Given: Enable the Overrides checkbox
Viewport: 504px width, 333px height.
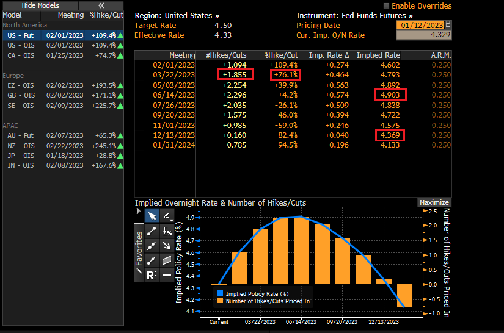Looking at the screenshot, I should click(387, 6).
